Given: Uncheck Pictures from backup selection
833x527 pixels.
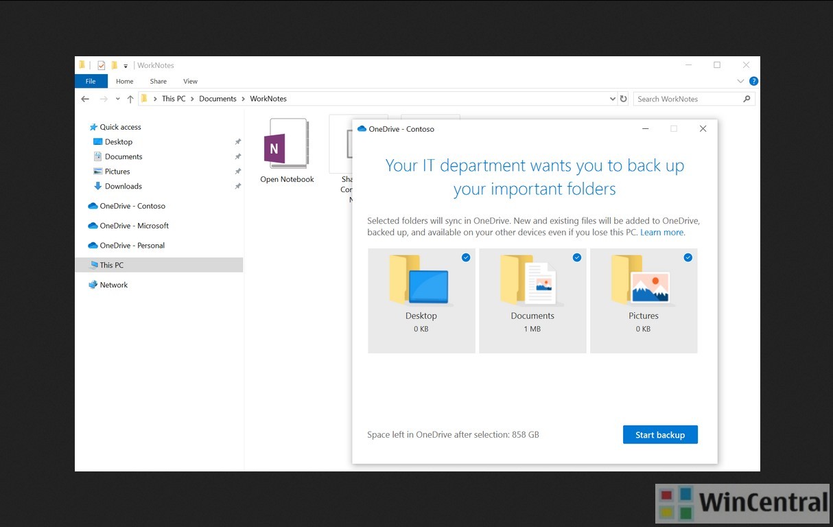Looking at the screenshot, I should [x=688, y=257].
